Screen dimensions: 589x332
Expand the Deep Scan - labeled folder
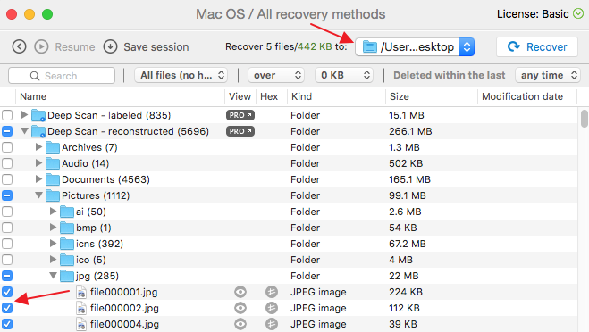tap(24, 115)
